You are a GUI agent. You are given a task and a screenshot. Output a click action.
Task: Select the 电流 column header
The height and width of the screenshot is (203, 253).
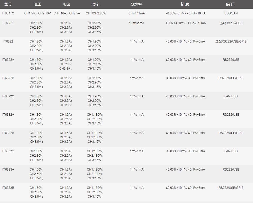(66, 4)
